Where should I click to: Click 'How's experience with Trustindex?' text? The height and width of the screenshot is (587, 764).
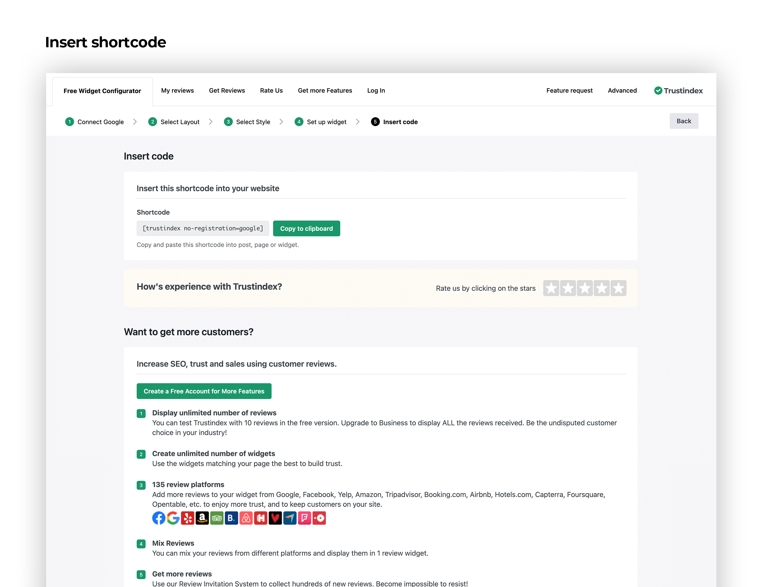click(209, 287)
